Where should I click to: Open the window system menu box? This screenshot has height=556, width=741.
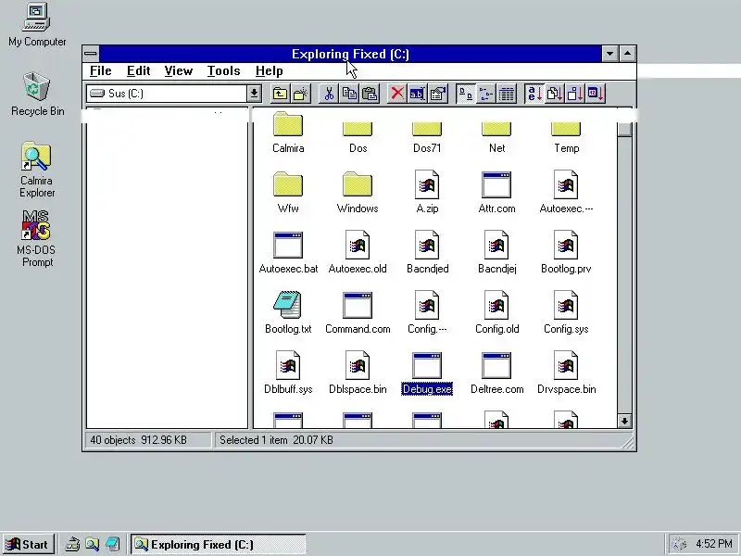[x=91, y=54]
